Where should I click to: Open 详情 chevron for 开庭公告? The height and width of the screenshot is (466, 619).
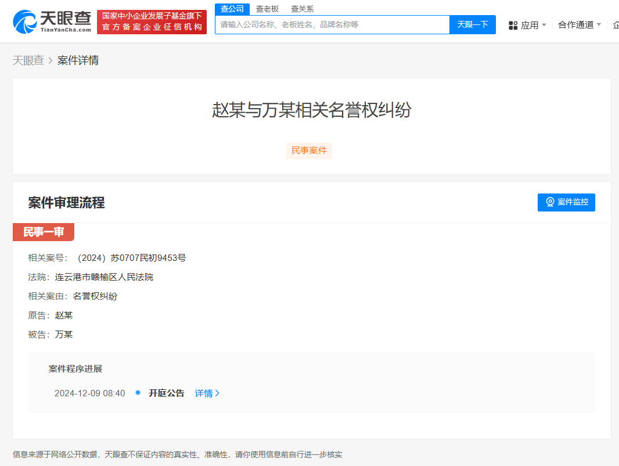tap(217, 393)
